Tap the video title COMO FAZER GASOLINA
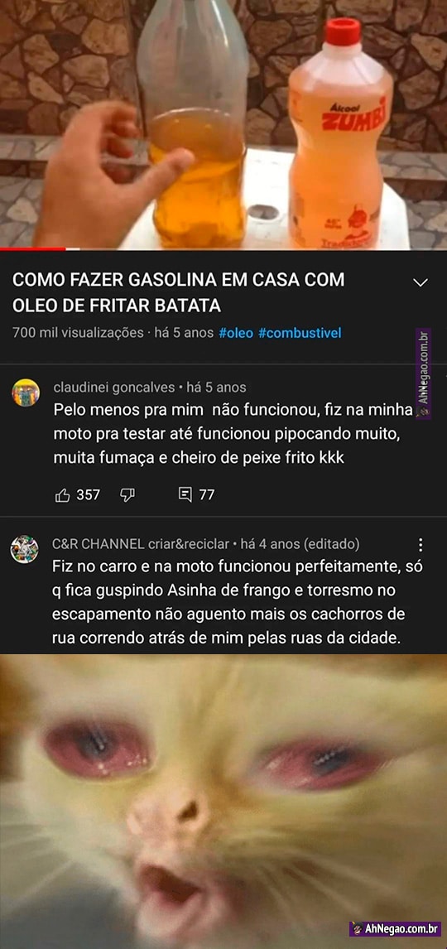This screenshot has height=949, width=447. click(x=179, y=293)
